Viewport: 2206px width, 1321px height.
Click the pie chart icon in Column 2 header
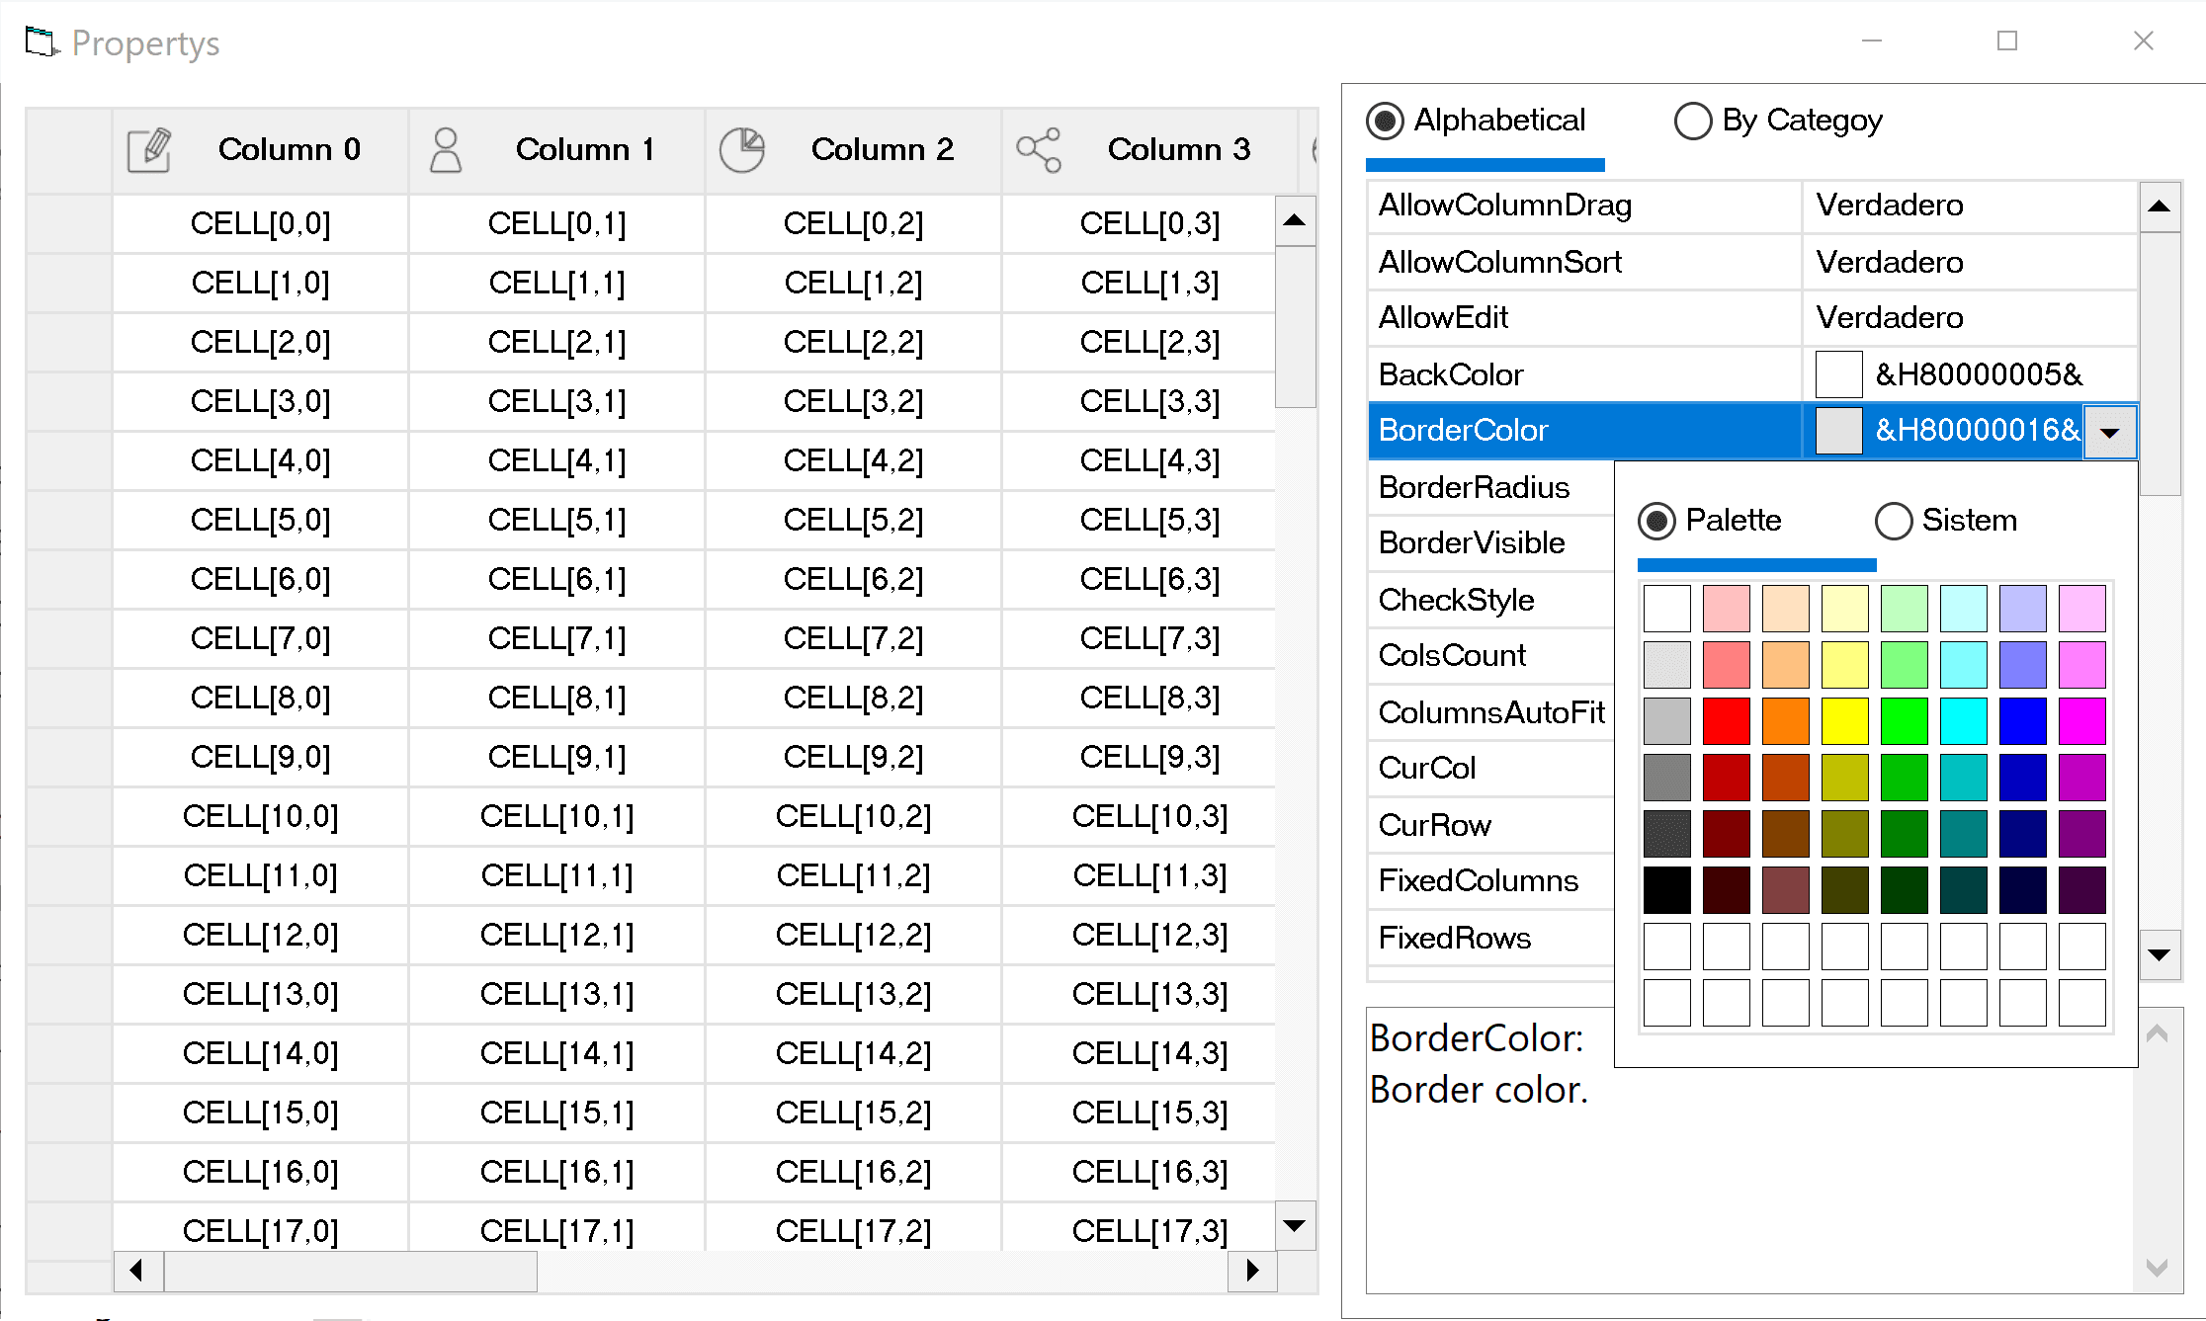741,150
